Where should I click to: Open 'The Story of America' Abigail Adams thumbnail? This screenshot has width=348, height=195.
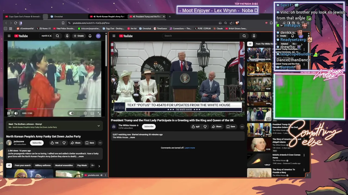259,145
